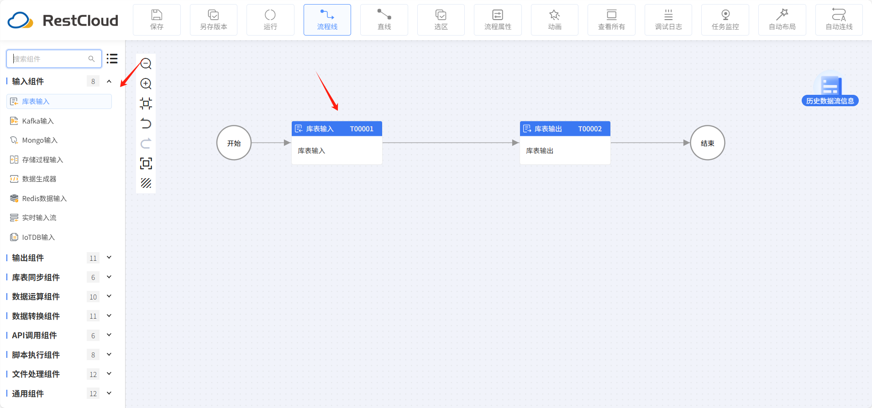
Task: Click 自动连线 auto connect button
Action: click(x=839, y=20)
